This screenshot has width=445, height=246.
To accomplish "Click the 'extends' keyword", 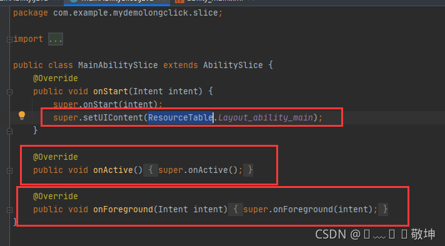I will point(181,65).
